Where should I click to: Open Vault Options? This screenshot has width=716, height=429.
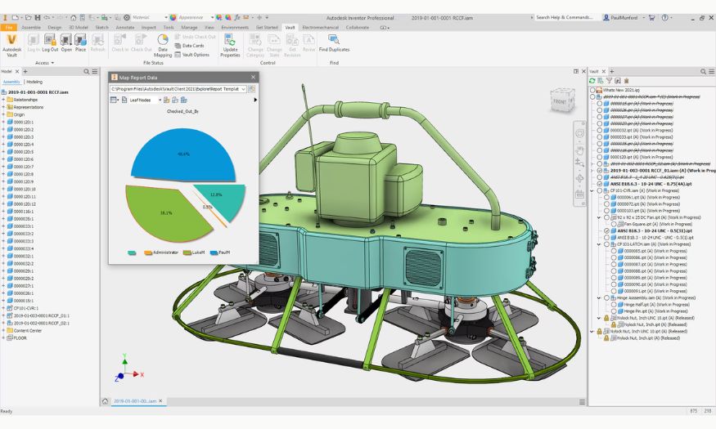point(191,55)
